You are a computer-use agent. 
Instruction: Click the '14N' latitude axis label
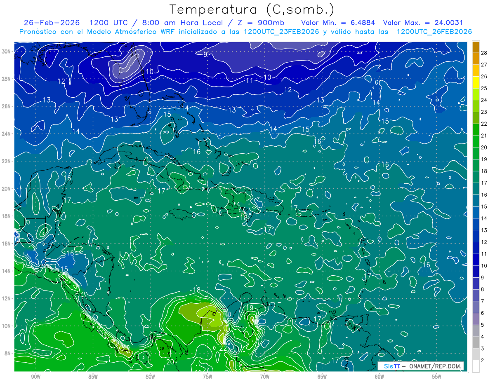(7, 271)
